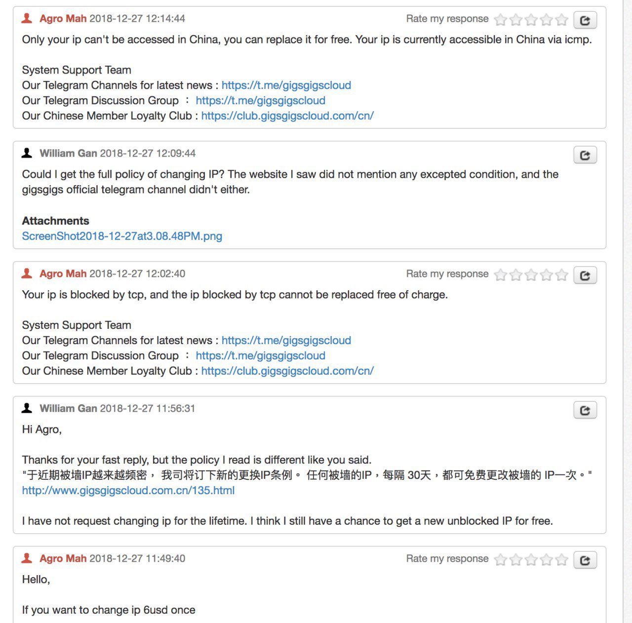Open Chinese Member Loyalty Club link in top reply
Image resolution: width=632 pixels, height=623 pixels.
pyautogui.click(x=287, y=116)
